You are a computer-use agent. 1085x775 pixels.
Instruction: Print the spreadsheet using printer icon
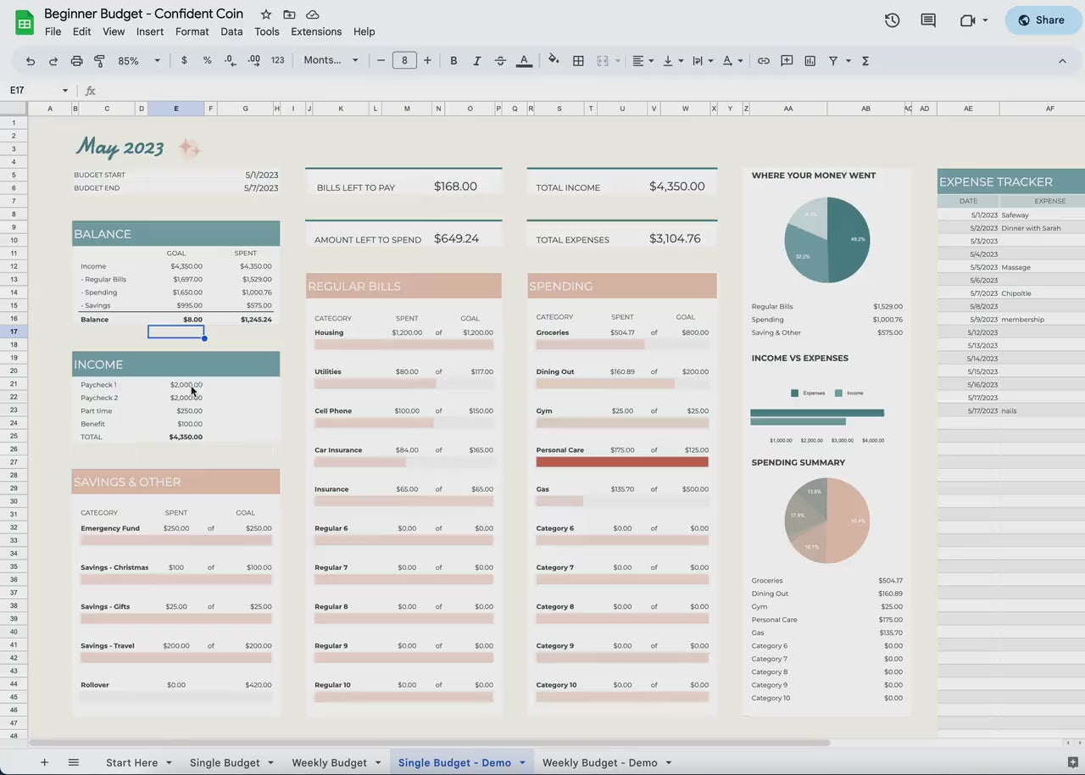(76, 61)
